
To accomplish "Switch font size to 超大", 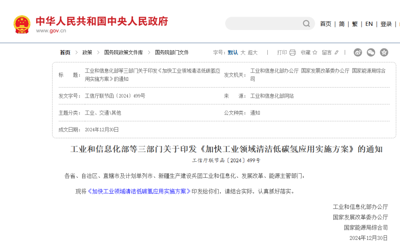I will click(x=253, y=52).
